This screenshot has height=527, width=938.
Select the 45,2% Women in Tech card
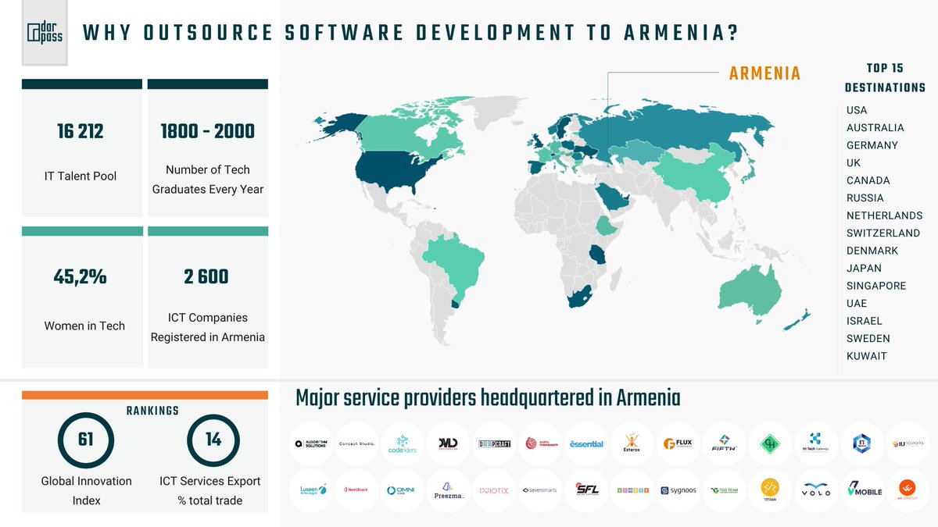[x=81, y=297]
